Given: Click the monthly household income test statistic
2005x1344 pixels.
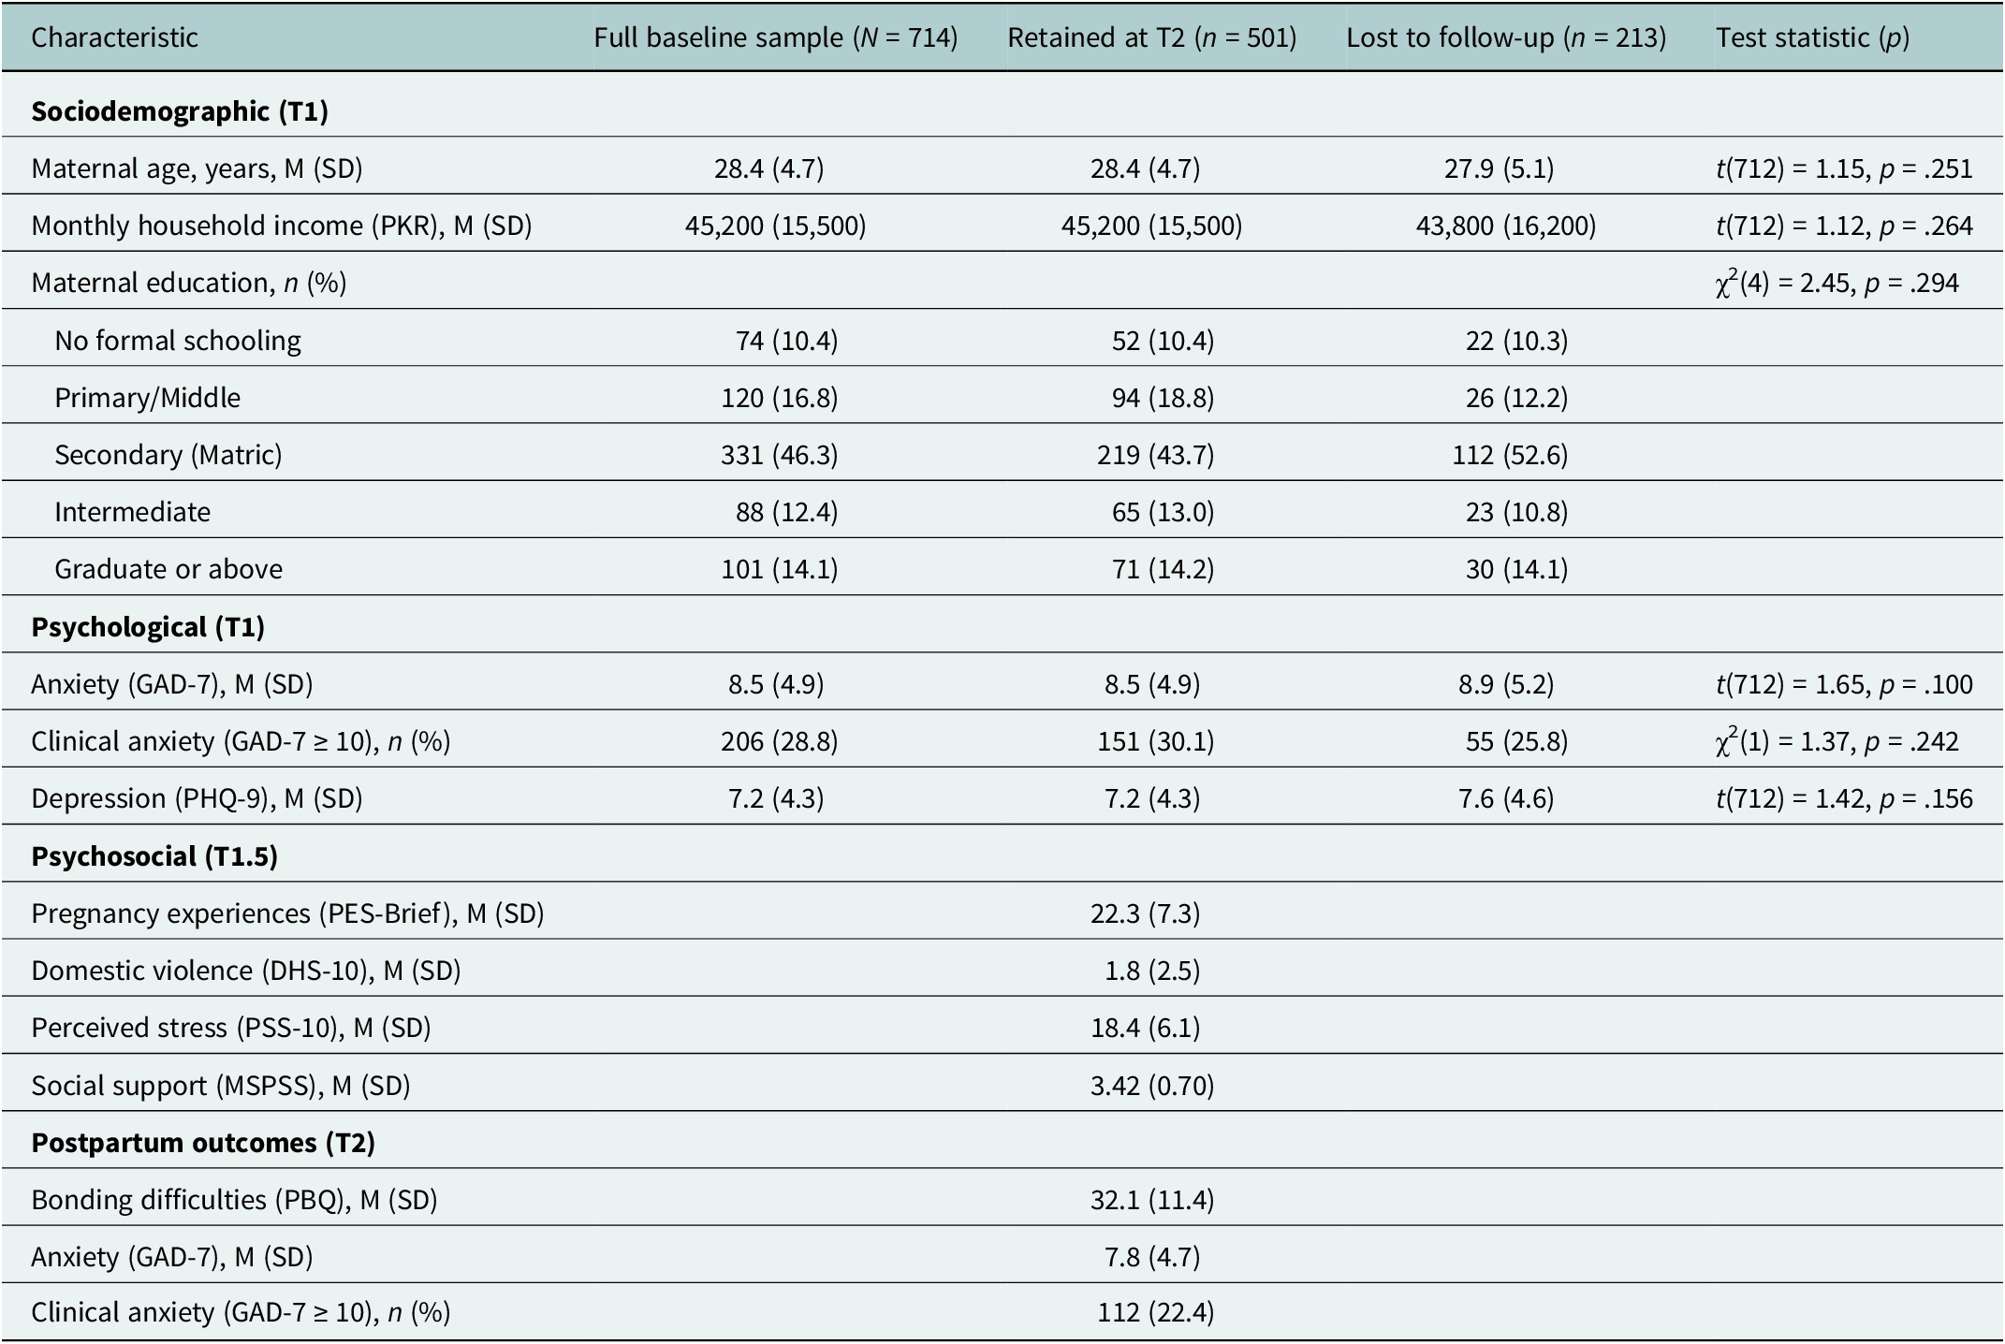Looking at the screenshot, I should 1844,226.
